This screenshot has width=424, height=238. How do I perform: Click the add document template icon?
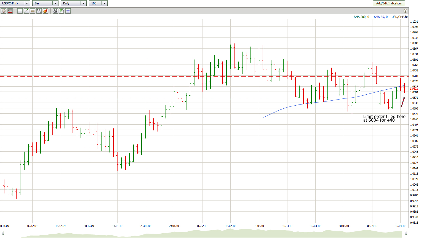[x=62, y=11]
